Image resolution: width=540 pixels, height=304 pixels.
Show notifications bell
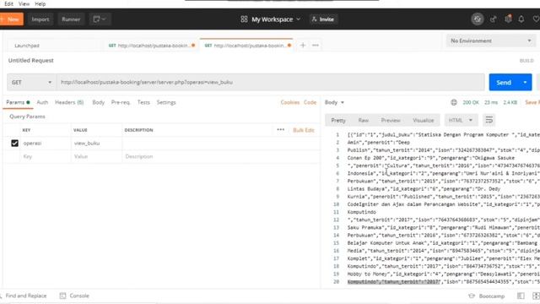521,19
